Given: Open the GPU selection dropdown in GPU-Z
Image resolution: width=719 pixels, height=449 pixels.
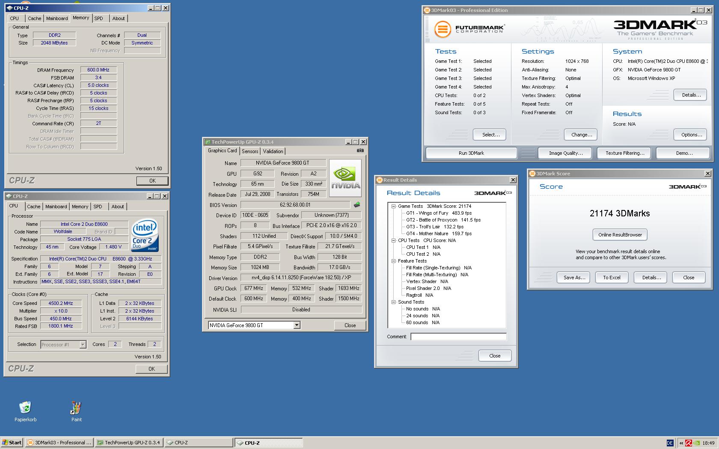Looking at the screenshot, I should click(x=297, y=325).
